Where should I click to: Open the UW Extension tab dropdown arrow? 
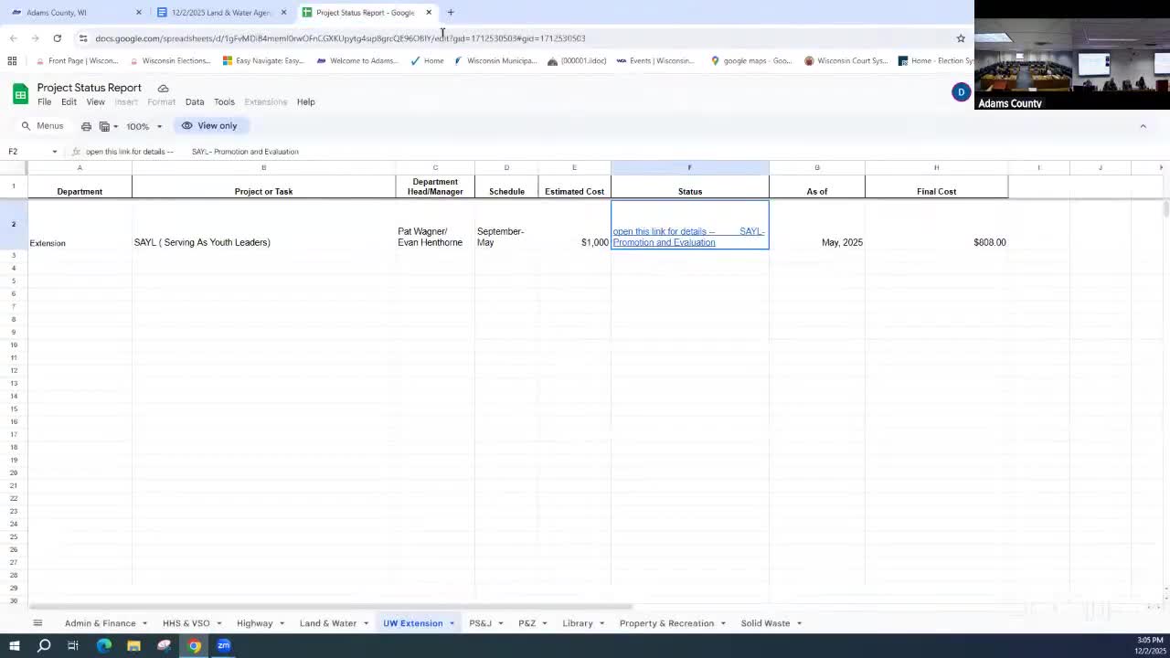(x=452, y=623)
